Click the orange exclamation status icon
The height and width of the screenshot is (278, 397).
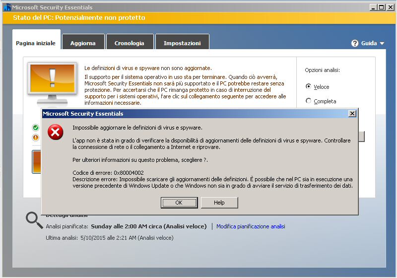[36, 138]
